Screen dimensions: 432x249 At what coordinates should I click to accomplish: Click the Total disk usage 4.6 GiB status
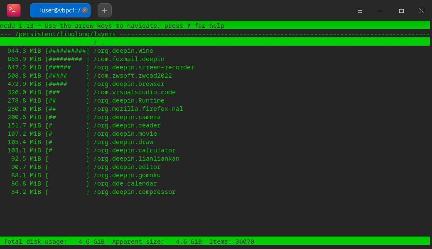click(x=54, y=242)
